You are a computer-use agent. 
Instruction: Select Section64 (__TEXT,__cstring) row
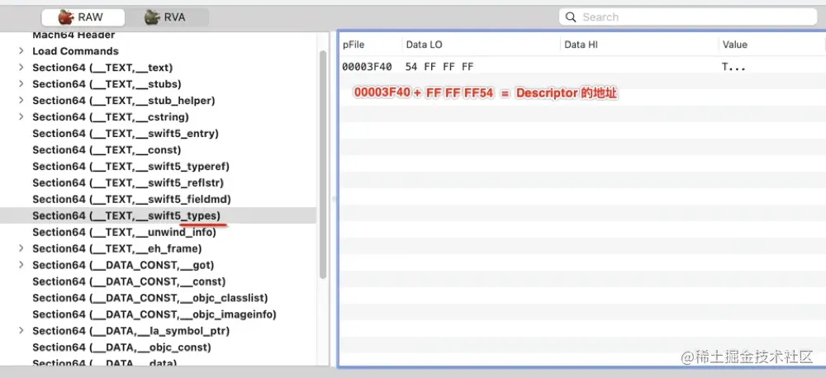[x=158, y=117]
